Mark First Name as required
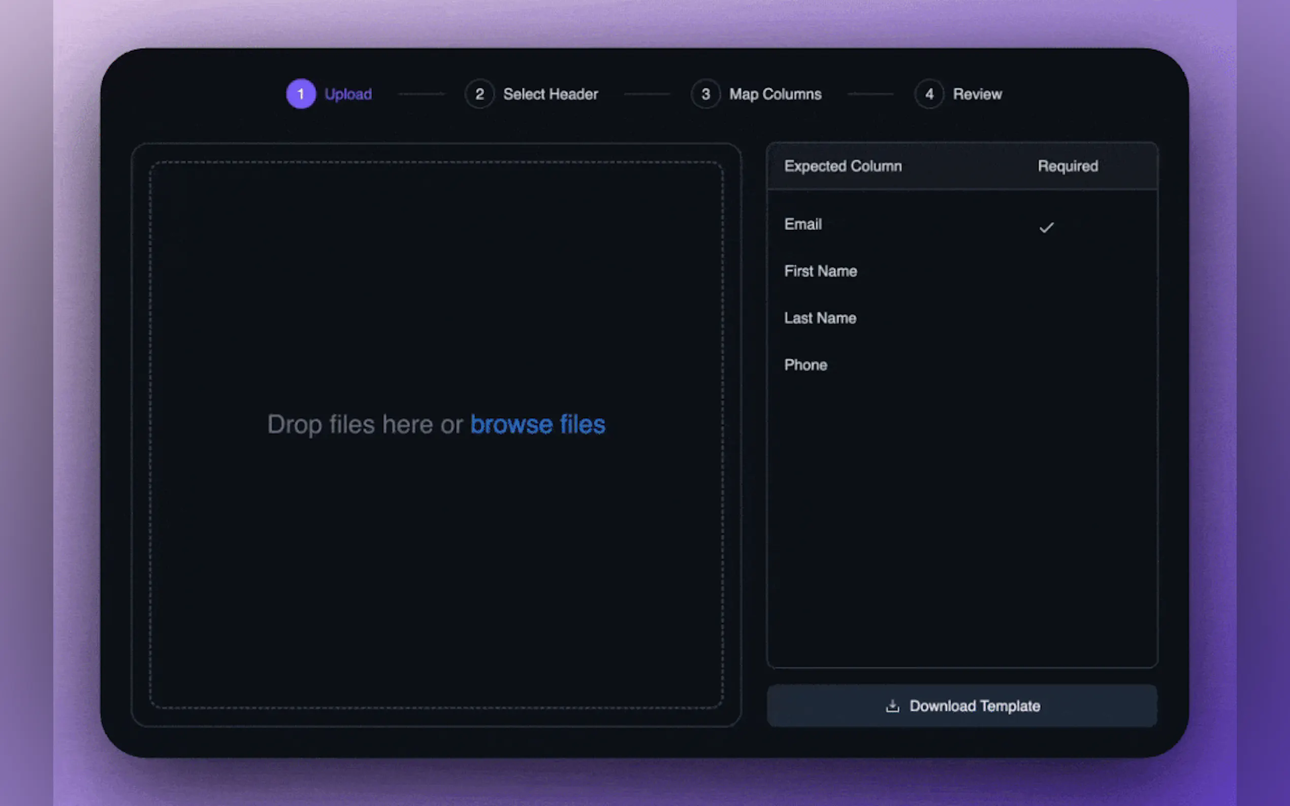This screenshot has height=806, width=1290. [x=1047, y=271]
